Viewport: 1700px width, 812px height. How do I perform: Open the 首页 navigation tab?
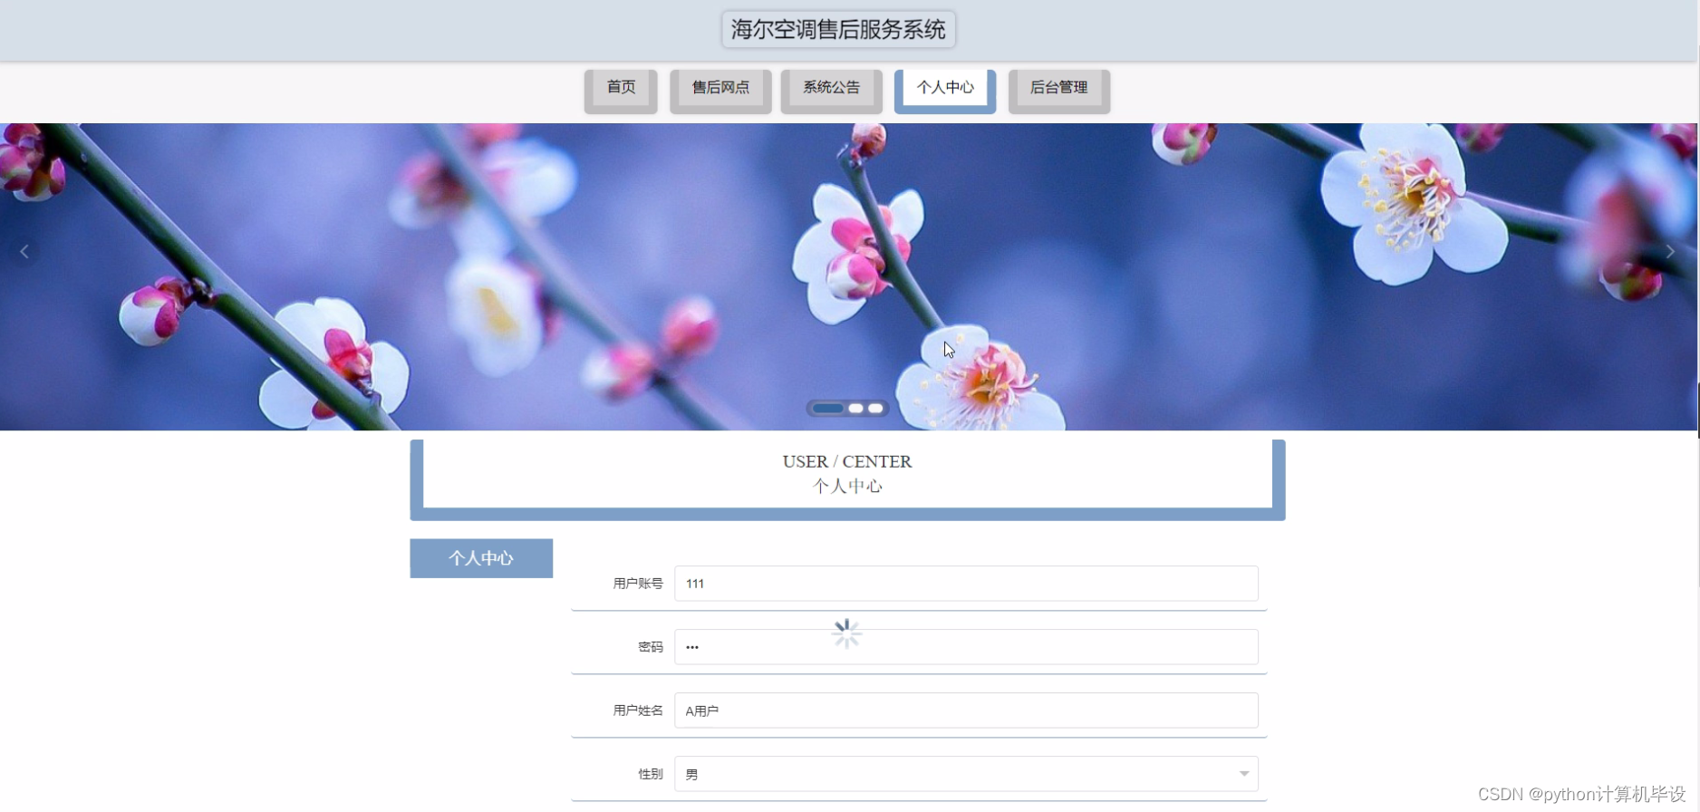click(621, 91)
